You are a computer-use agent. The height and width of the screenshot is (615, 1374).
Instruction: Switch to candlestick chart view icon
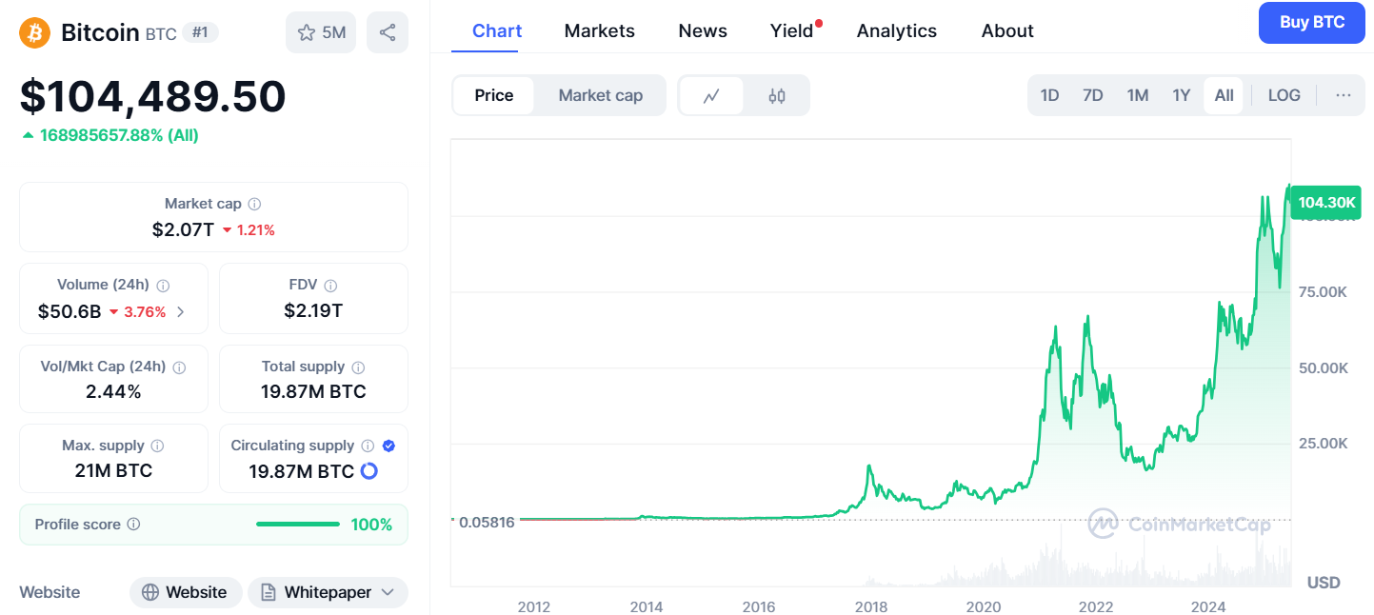tap(777, 95)
